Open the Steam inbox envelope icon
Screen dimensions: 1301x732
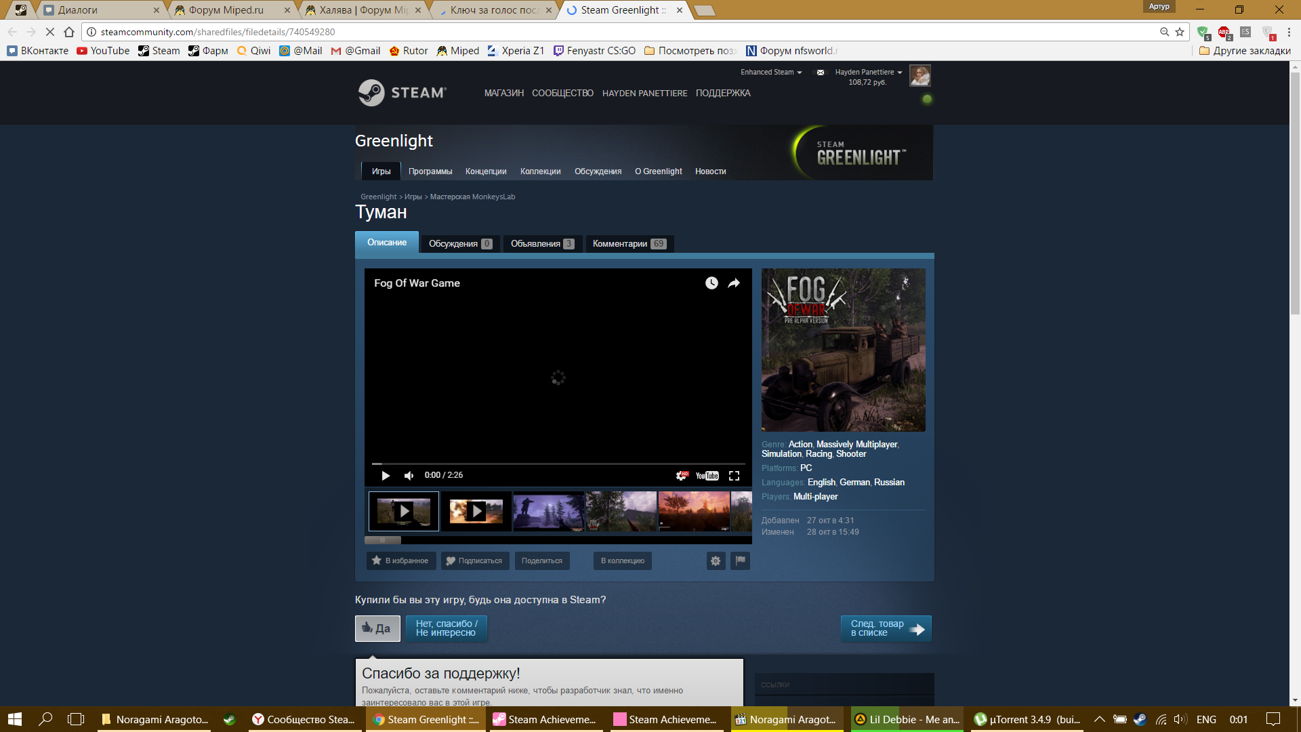click(821, 73)
